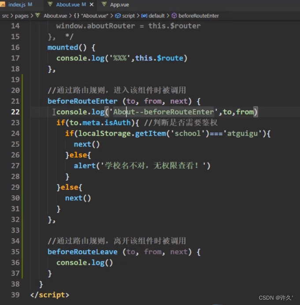Open the src breadcrumb segment
This screenshot has width=300, height=305.
coord(5,16)
